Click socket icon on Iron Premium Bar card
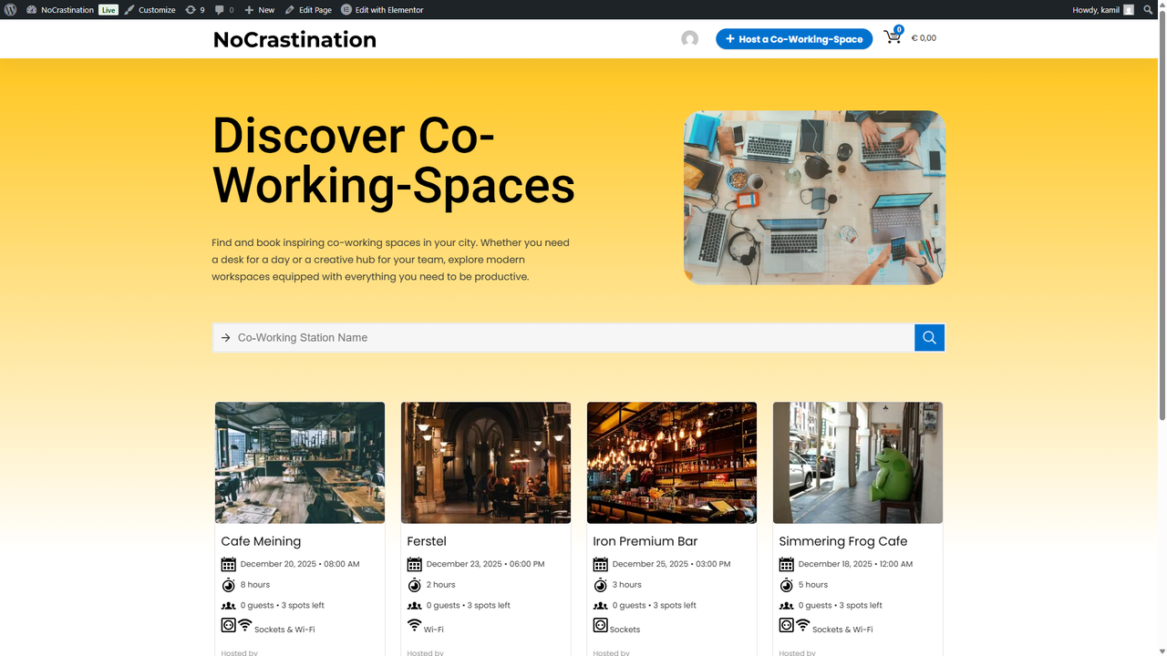Image resolution: width=1167 pixels, height=656 pixels. tap(601, 625)
